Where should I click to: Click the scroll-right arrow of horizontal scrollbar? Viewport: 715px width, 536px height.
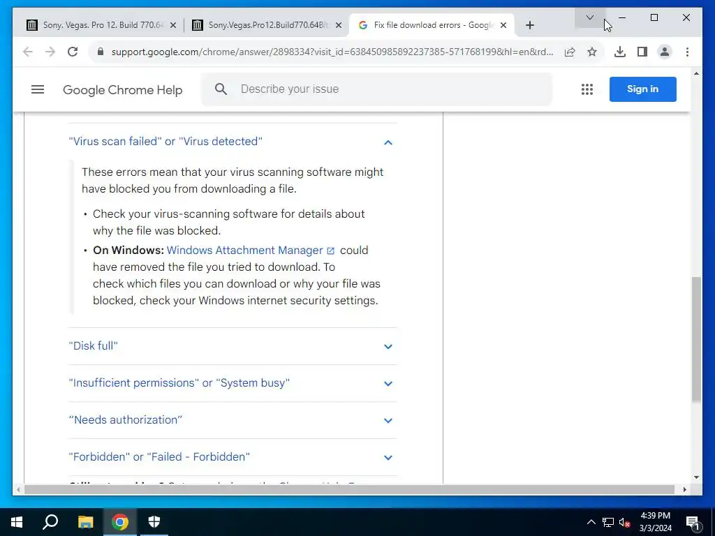click(x=684, y=489)
